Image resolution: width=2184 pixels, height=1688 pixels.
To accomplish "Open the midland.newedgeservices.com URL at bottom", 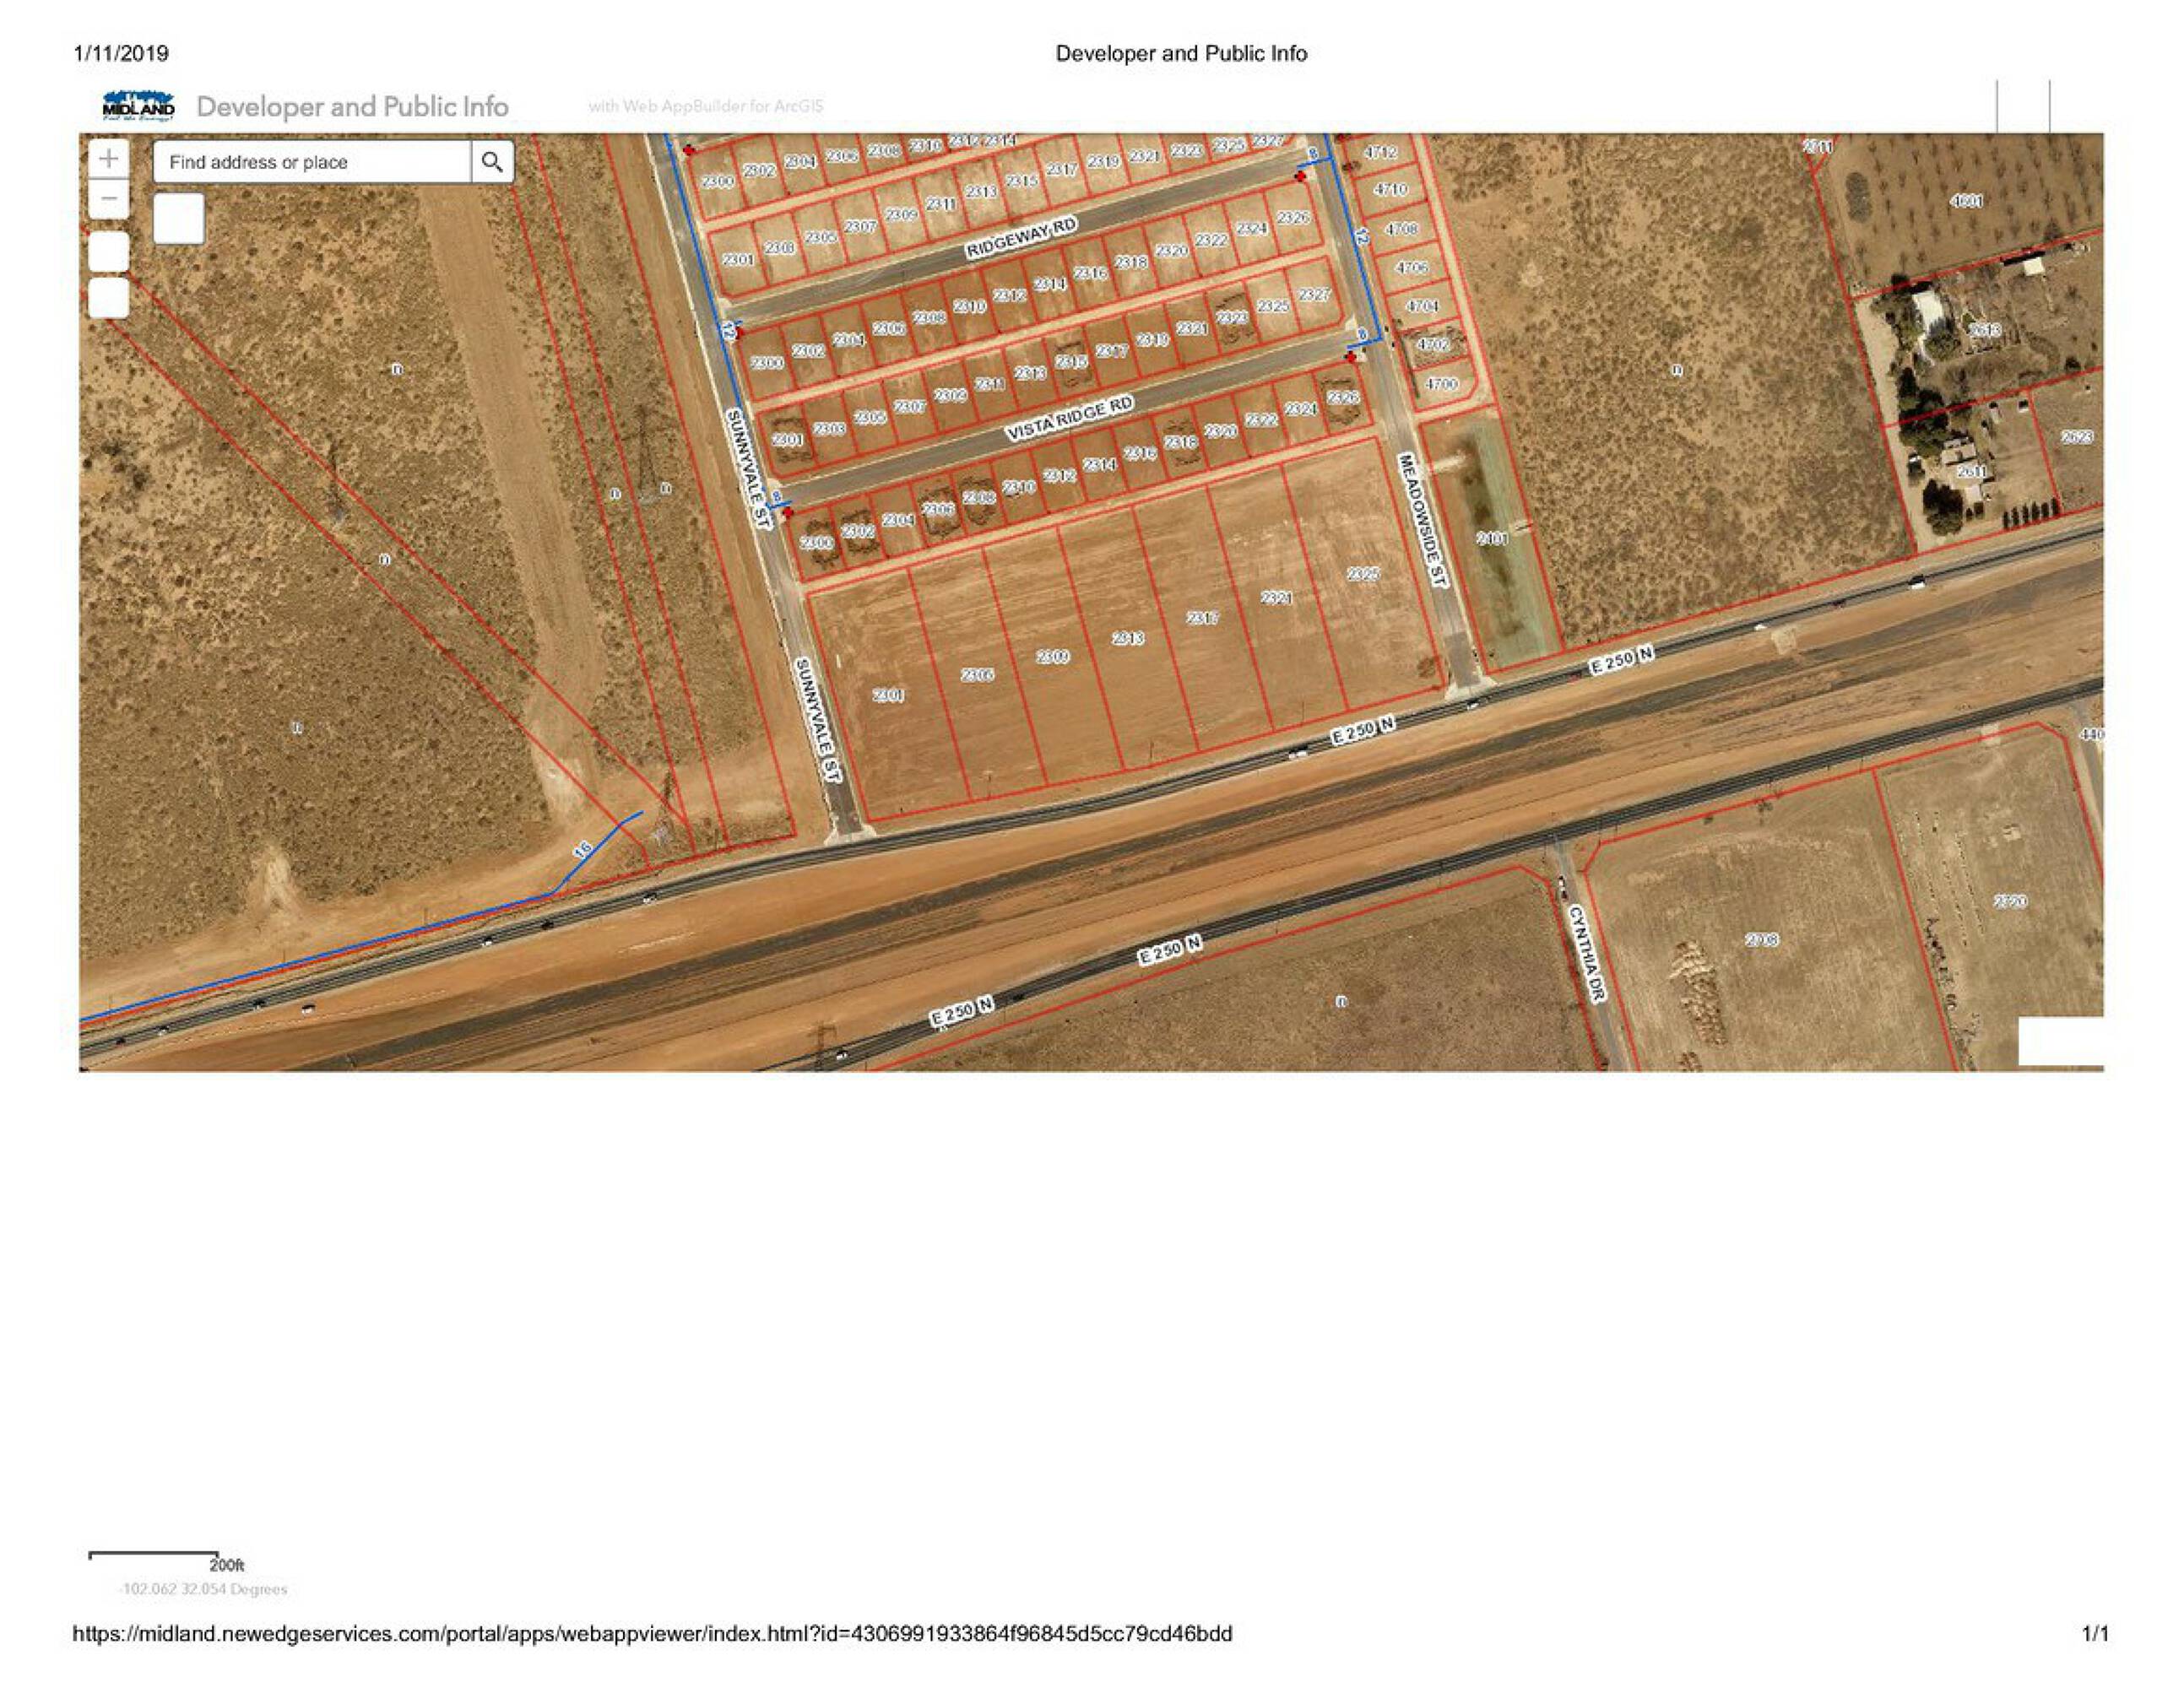I will pos(652,1634).
